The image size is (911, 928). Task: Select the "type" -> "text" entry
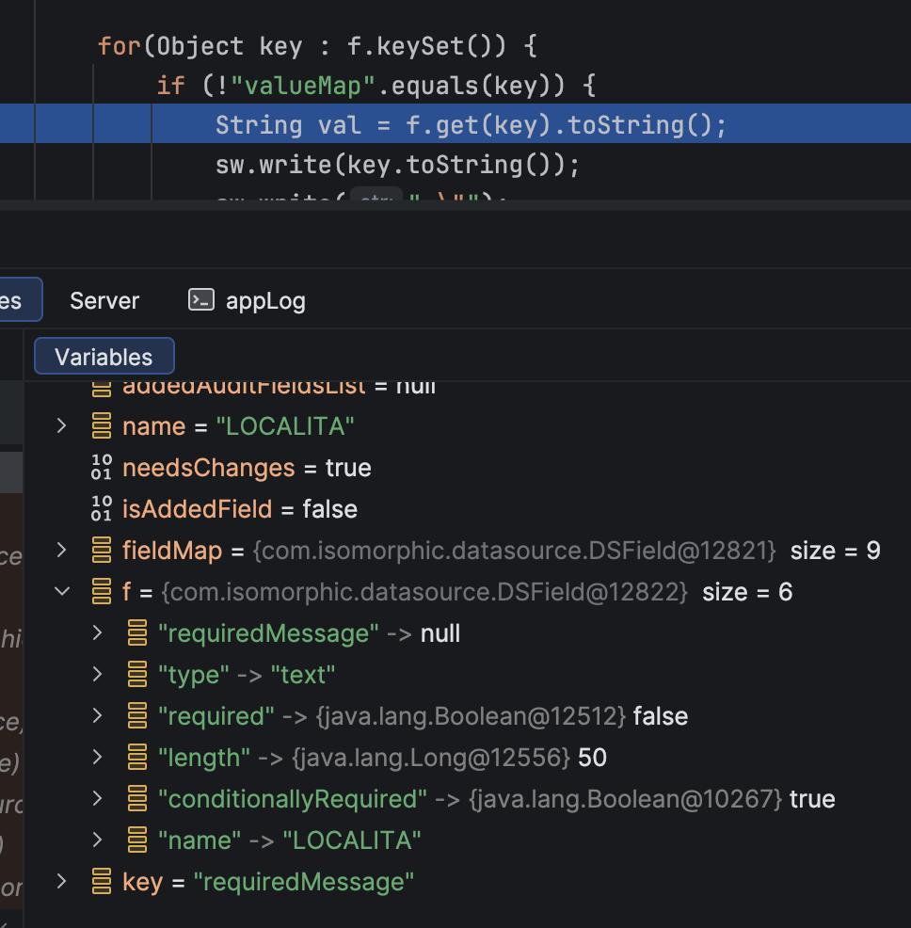pos(247,675)
